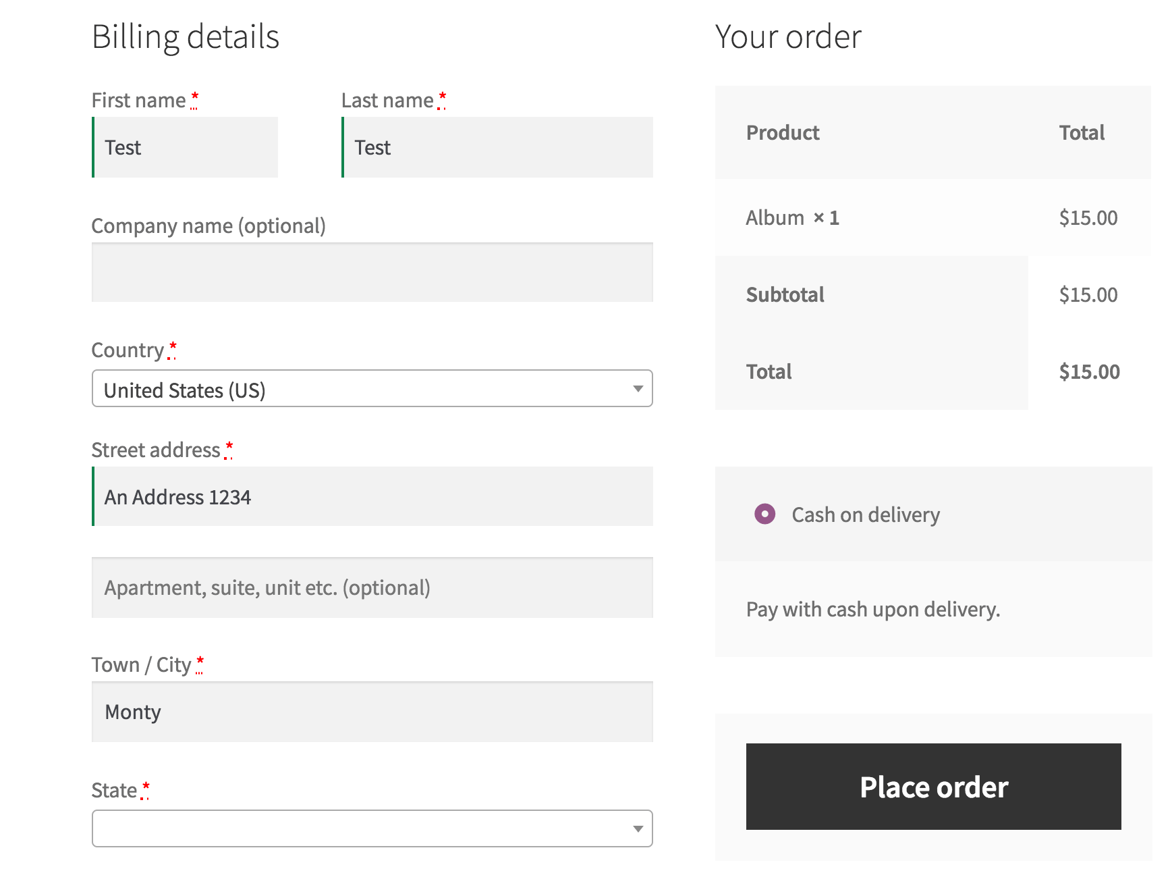Image resolution: width=1170 pixels, height=871 pixels.
Task: Click the First name input field
Action: click(186, 147)
